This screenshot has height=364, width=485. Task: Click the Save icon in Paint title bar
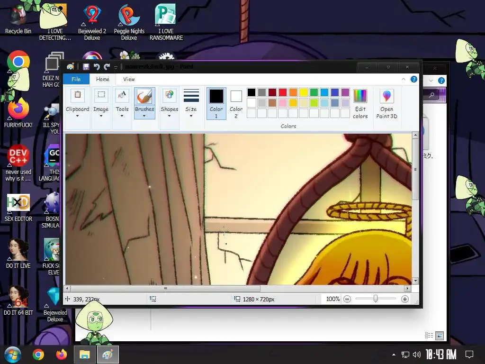[86, 66]
